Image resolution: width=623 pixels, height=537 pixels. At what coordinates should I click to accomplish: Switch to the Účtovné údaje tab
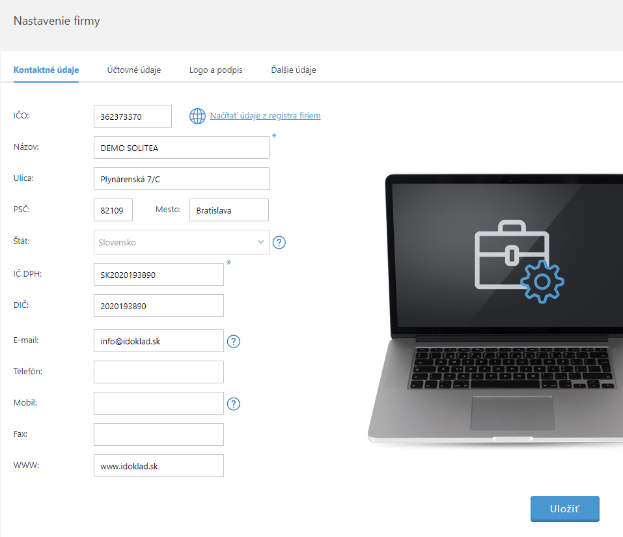click(x=134, y=70)
